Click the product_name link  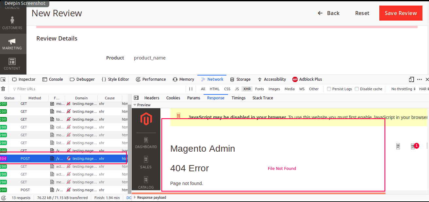tap(150, 58)
